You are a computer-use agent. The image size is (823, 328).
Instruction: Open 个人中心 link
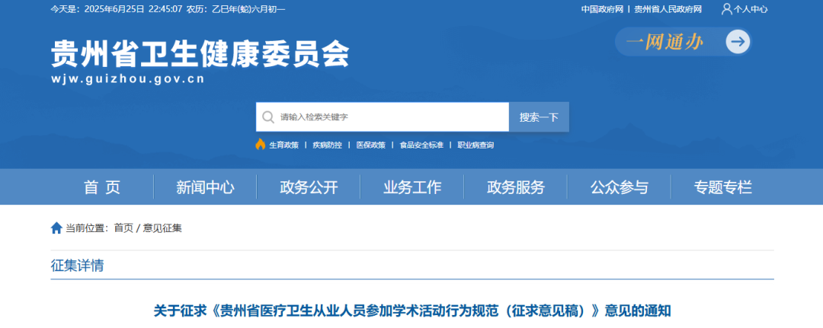tap(751, 9)
